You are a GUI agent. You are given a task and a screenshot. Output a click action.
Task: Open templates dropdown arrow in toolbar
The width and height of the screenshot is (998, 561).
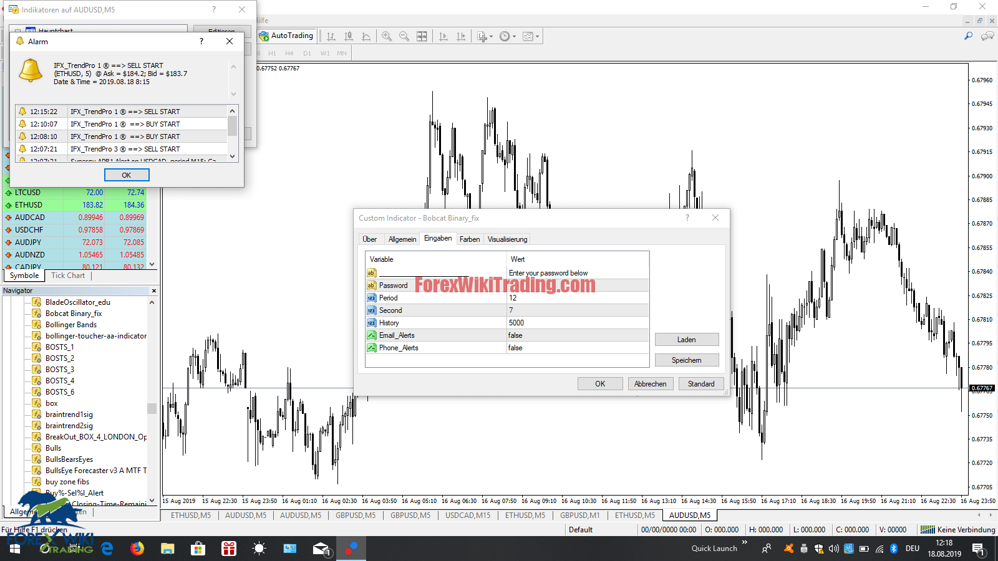[x=537, y=36]
